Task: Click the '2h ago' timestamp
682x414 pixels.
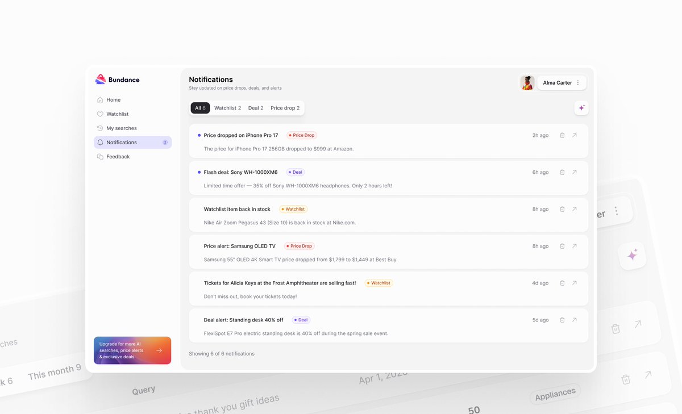Action: (540, 135)
